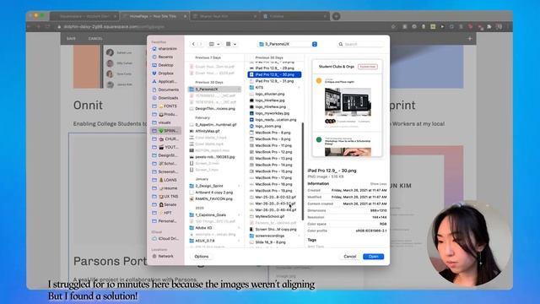Open the UX TNS folder in sidebar
The height and width of the screenshot is (304, 540).
tap(166, 197)
